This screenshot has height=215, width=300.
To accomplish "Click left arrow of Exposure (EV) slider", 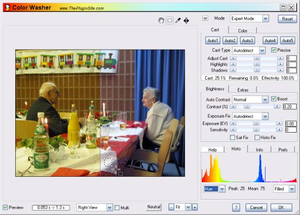I will coord(233,124).
